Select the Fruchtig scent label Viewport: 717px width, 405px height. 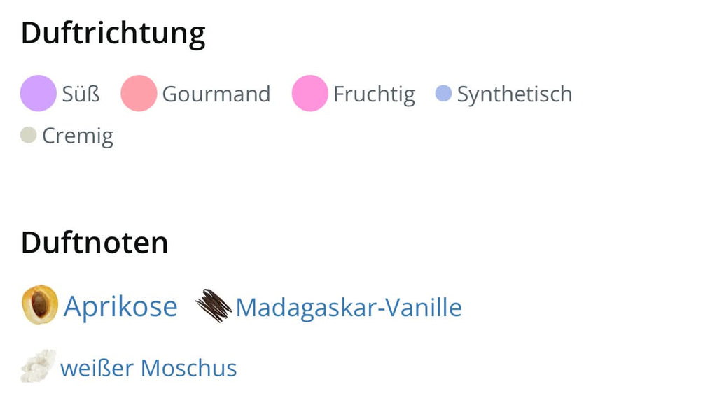pos(374,94)
